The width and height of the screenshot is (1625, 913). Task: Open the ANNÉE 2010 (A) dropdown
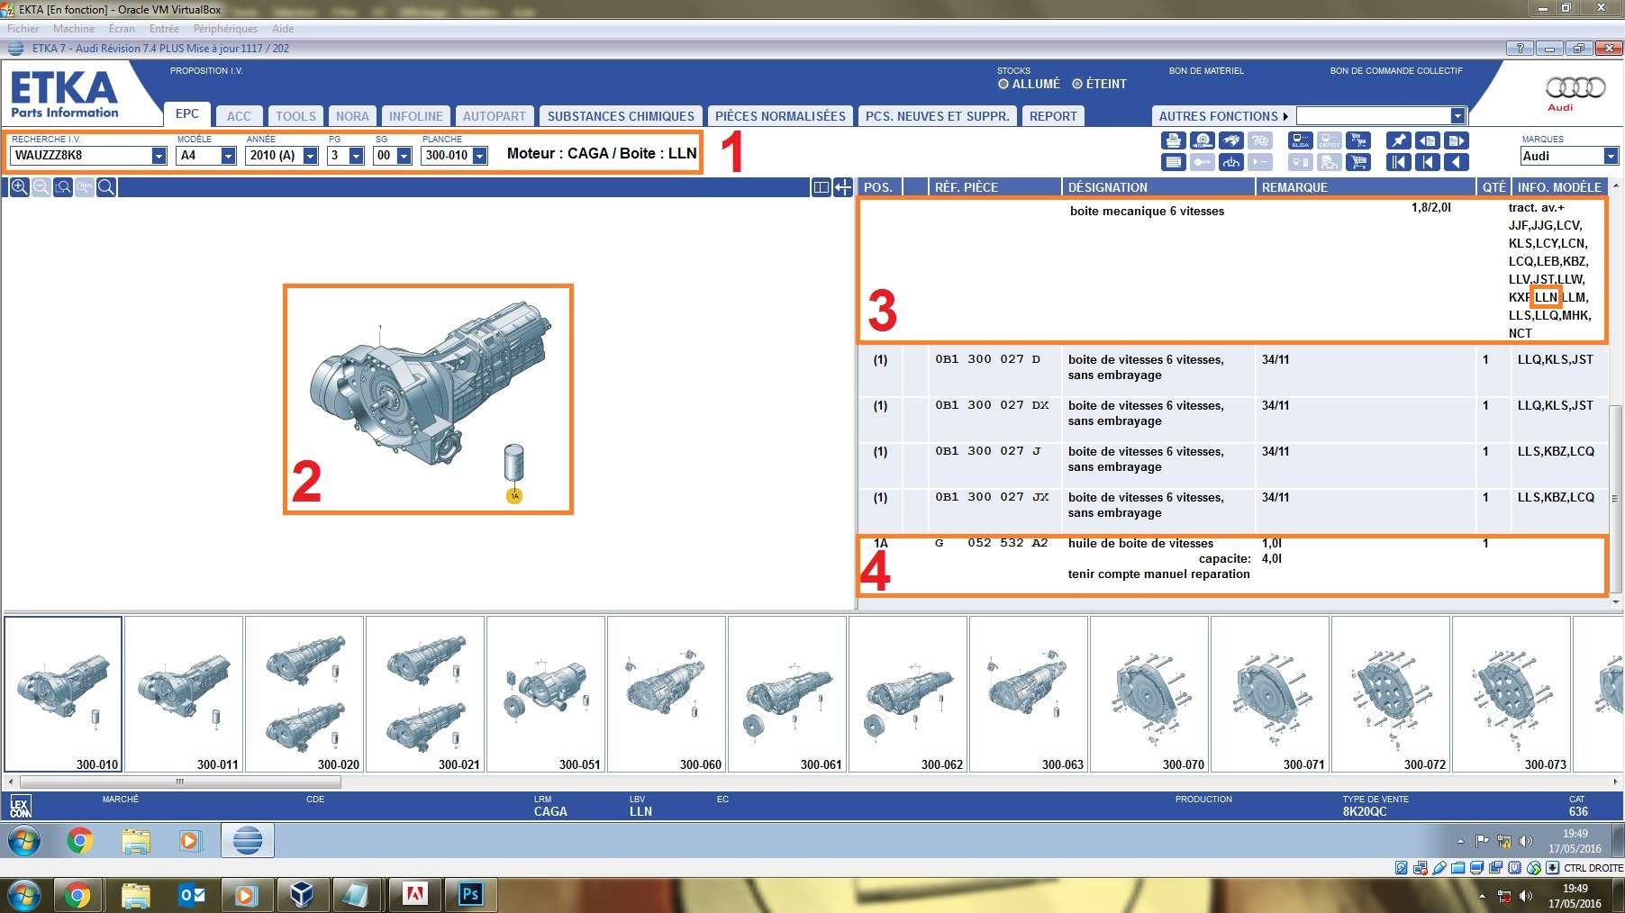coord(310,156)
